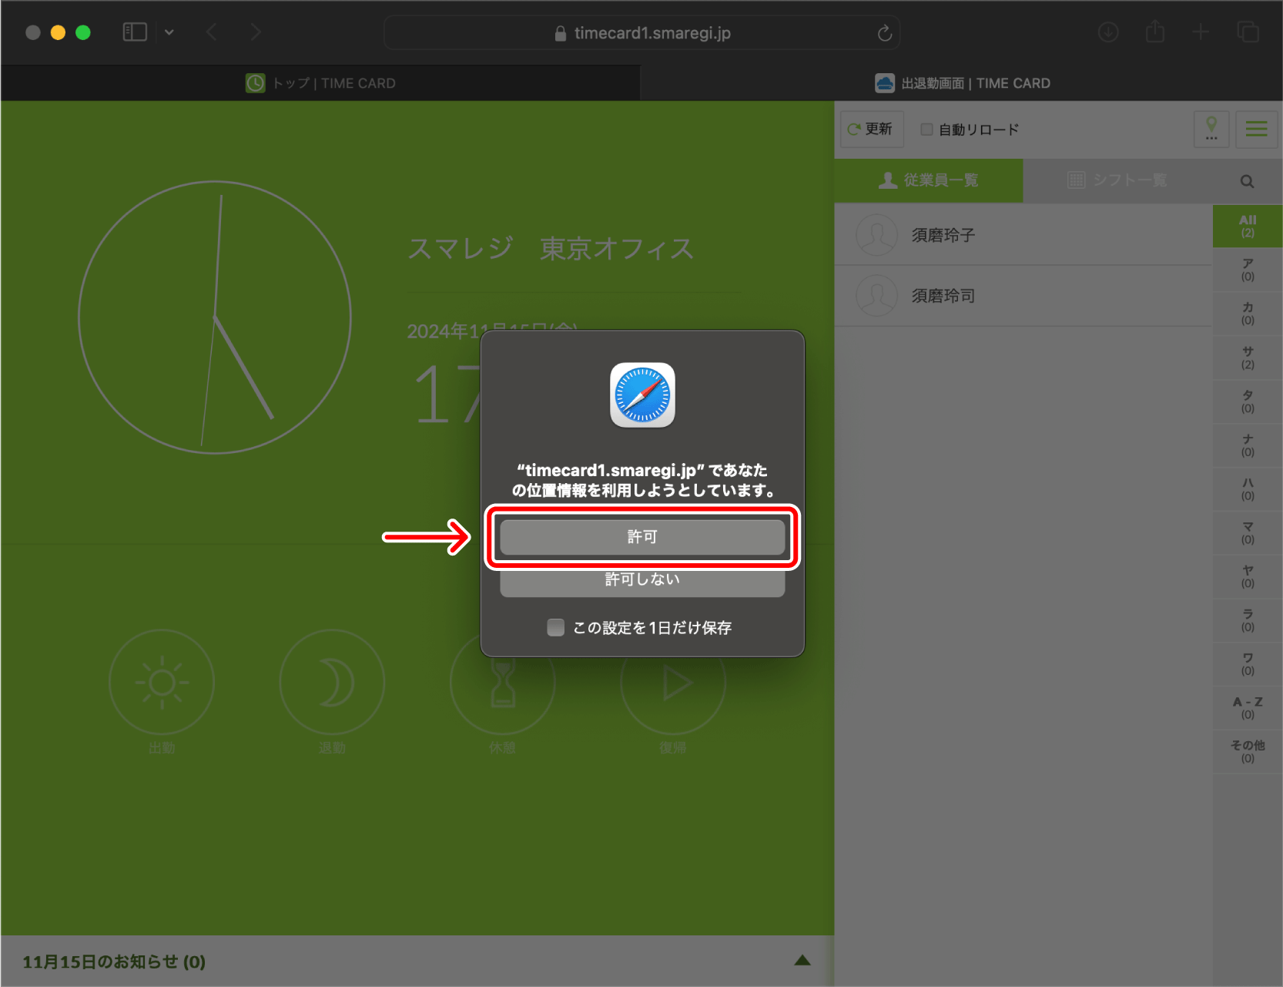Click the page reload icon in address bar

click(x=884, y=33)
